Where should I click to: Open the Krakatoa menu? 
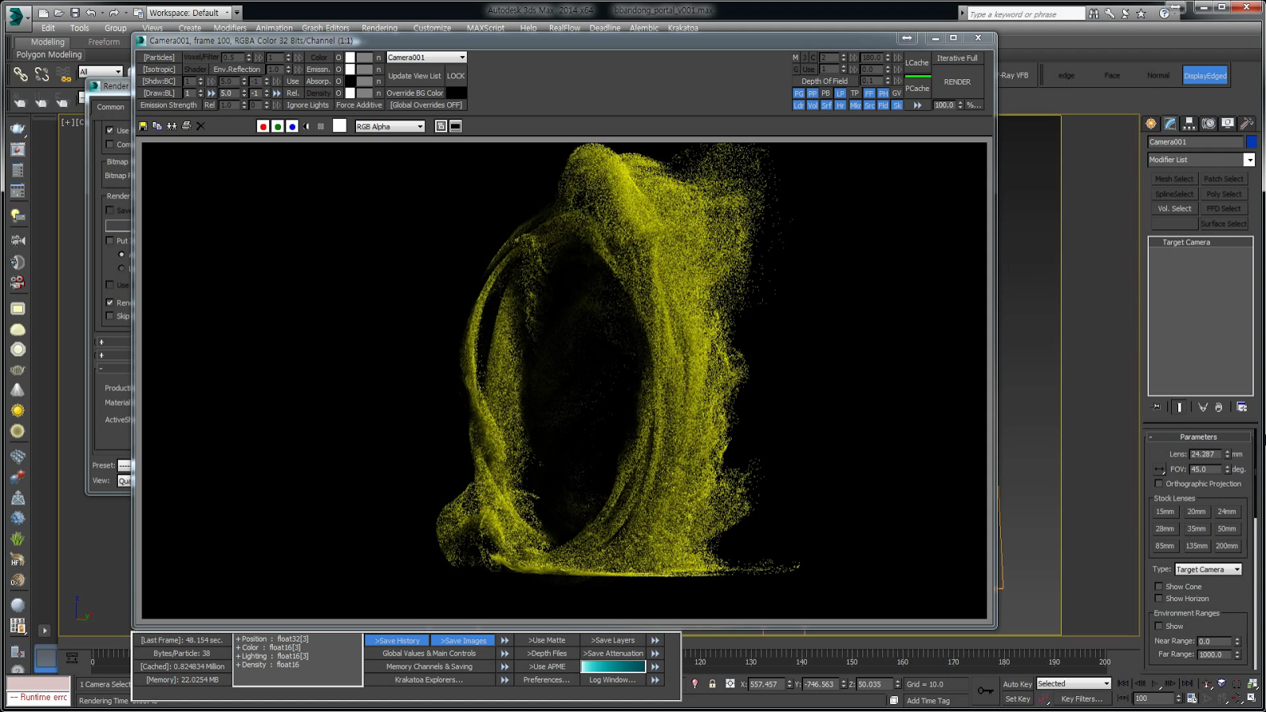click(683, 28)
